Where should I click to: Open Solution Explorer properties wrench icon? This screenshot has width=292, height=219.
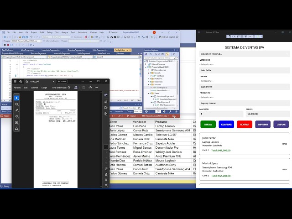point(174,54)
